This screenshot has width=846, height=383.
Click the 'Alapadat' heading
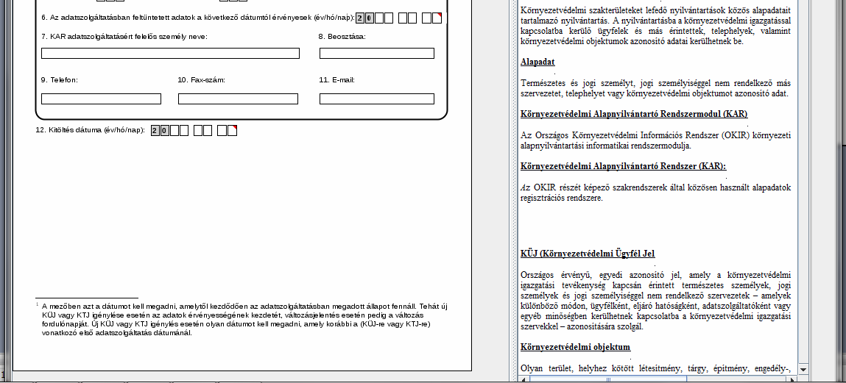click(537, 62)
